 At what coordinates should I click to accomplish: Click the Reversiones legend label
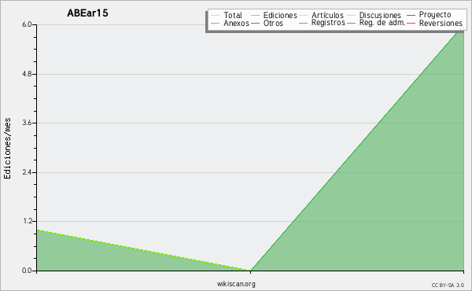(x=441, y=23)
